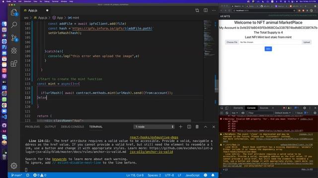The width and height of the screenshot is (318, 178).
Task: Click the Choose File button in the browser page
Action: coord(232,42)
